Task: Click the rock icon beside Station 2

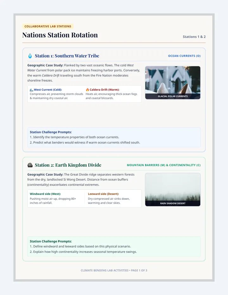Action: click(x=30, y=165)
